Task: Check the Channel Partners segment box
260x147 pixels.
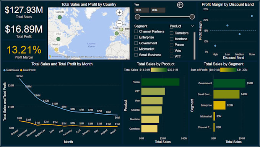Action: [x=136, y=31]
